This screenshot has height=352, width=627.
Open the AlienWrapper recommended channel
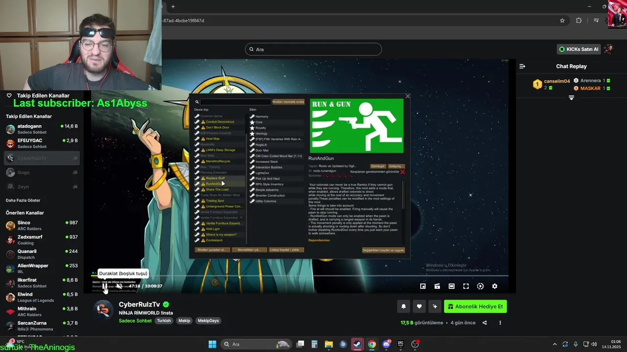[42, 268]
